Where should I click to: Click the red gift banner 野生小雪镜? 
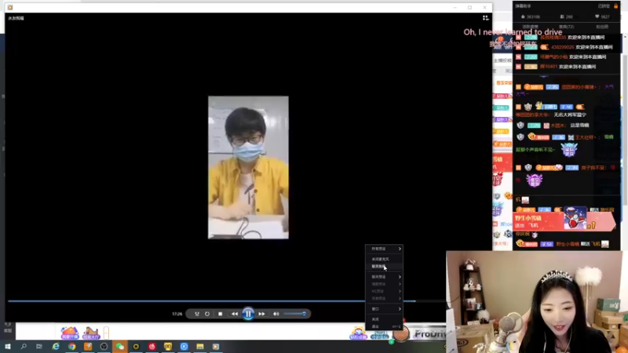[564, 221]
